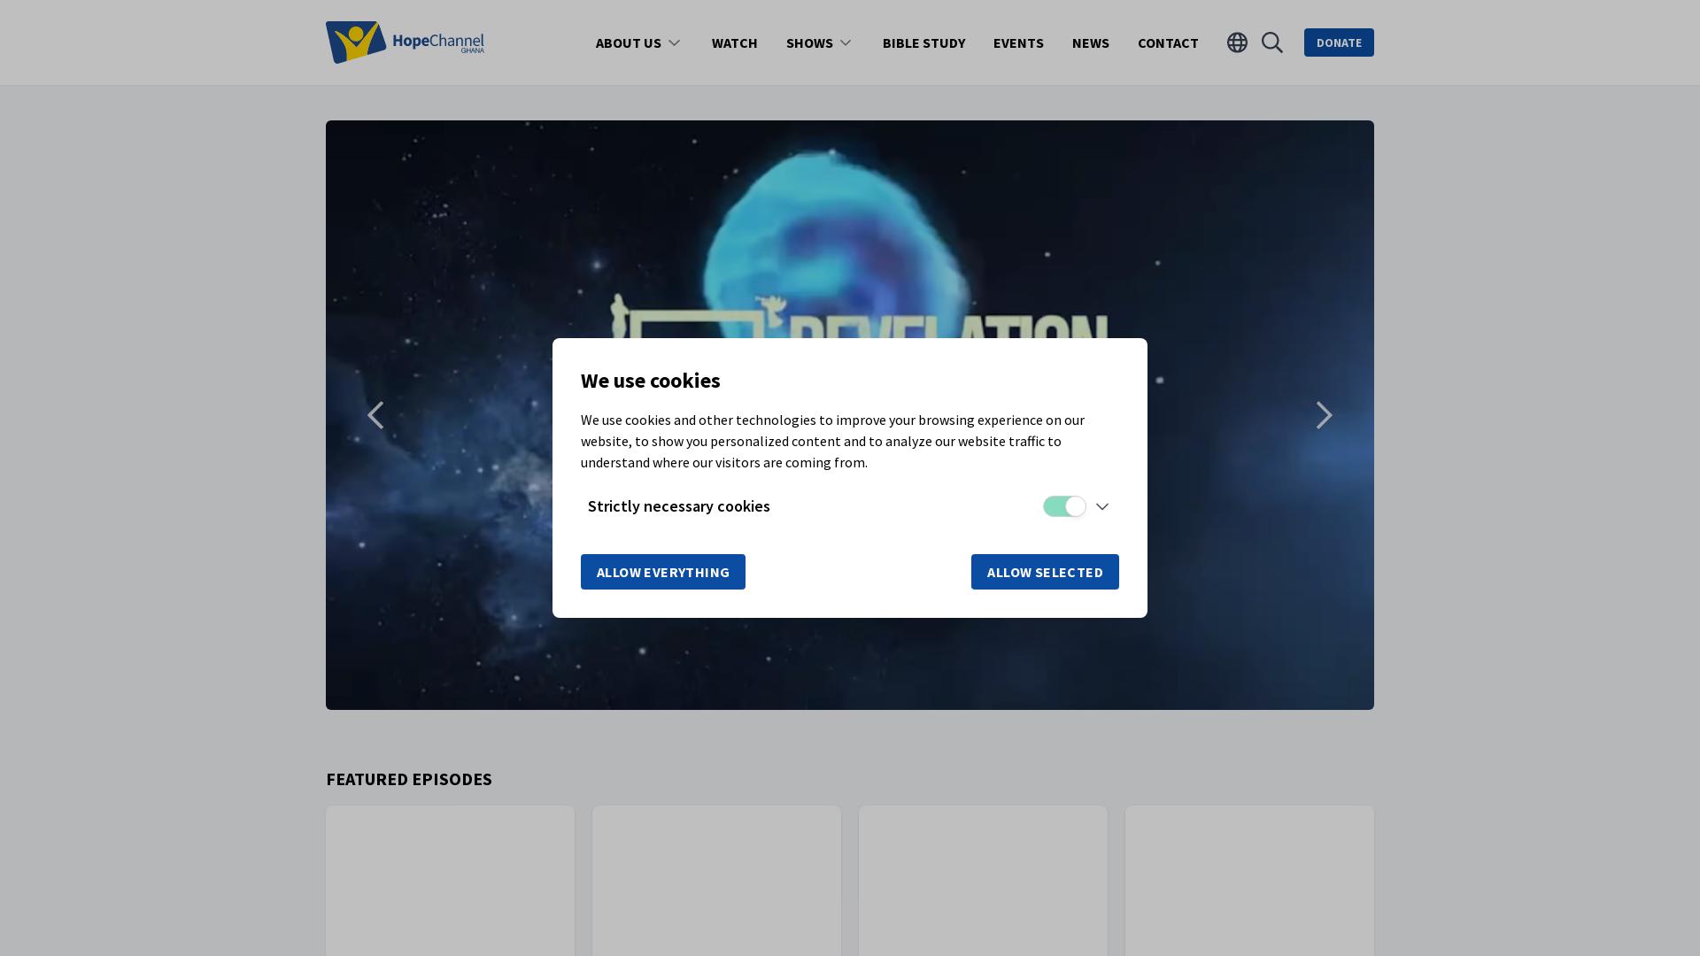1700x956 pixels.
Task: Click the CONTACT navigation item
Action: pyautogui.click(x=1168, y=42)
